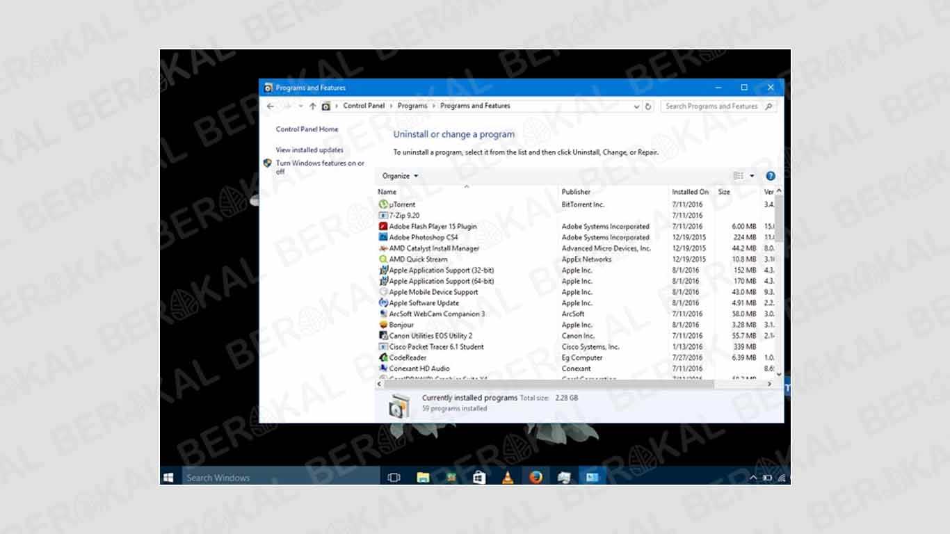Select the 'Cisco Systems, Inc.' cell
Viewport: 950px width, 534px height.
[590, 346]
